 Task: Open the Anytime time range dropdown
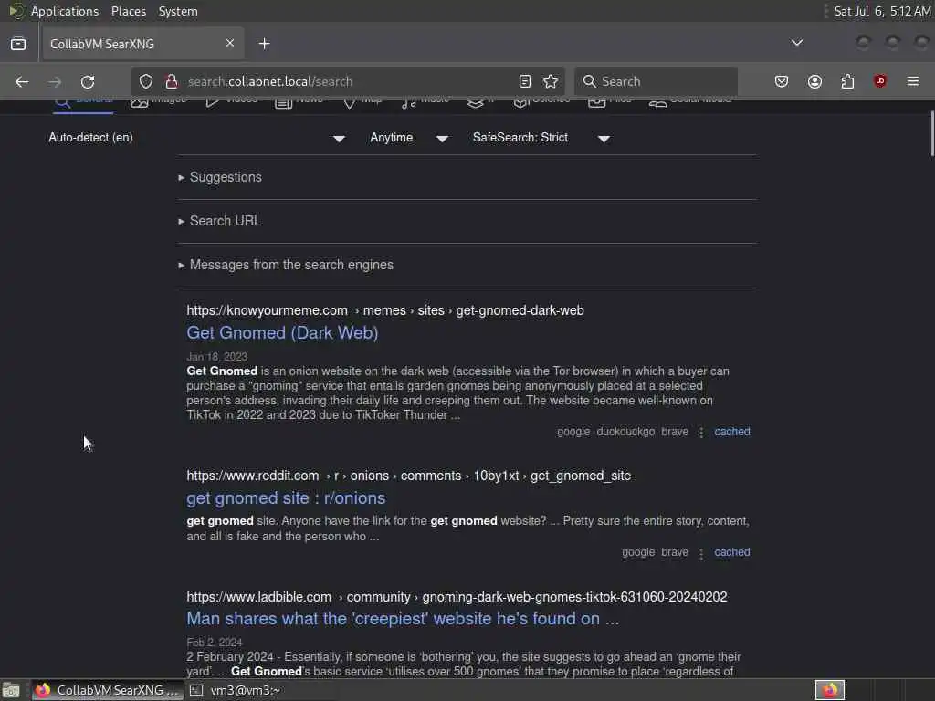tap(409, 138)
